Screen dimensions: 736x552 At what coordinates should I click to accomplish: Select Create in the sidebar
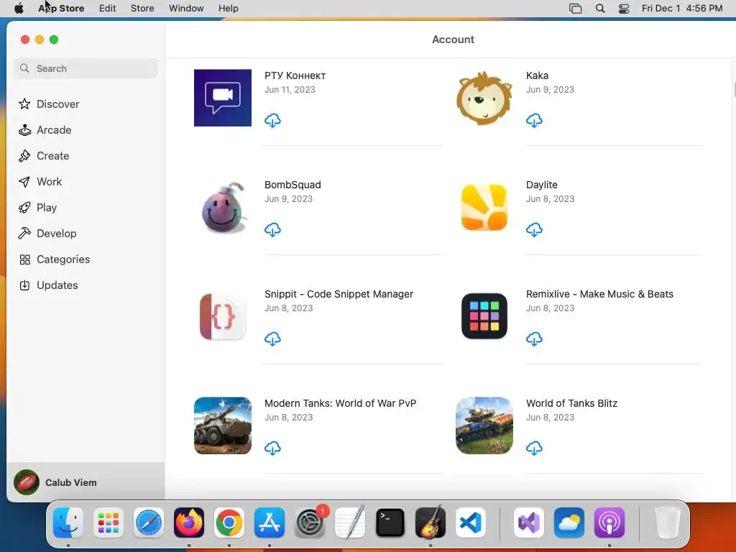[x=86, y=156]
